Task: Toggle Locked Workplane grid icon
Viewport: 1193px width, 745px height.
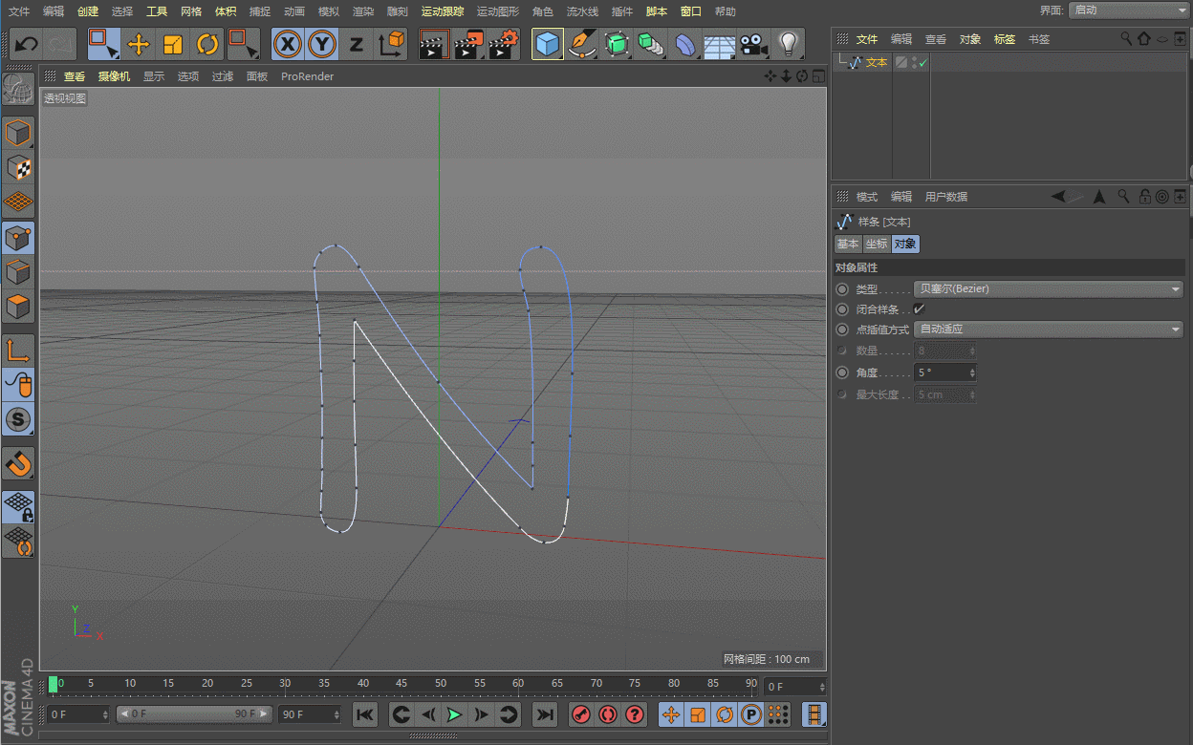Action: (18, 506)
